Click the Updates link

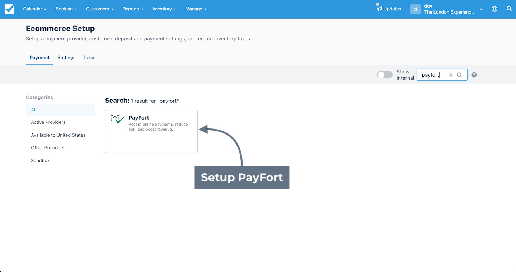(392, 9)
